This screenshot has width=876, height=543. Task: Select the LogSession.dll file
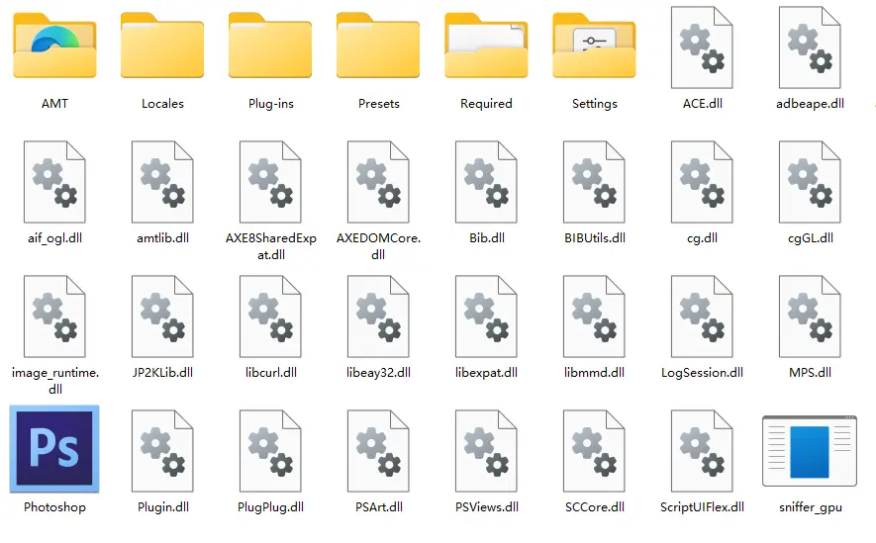pyautogui.click(x=702, y=317)
